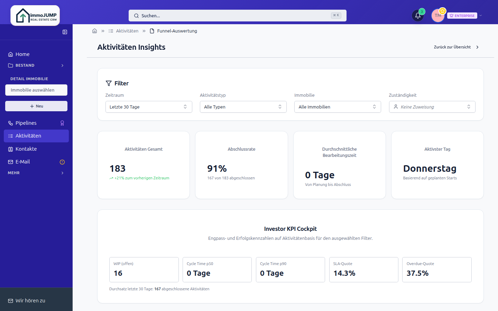The height and width of the screenshot is (311, 498).
Task: Expand the BESTAND section
Action: [36, 65]
